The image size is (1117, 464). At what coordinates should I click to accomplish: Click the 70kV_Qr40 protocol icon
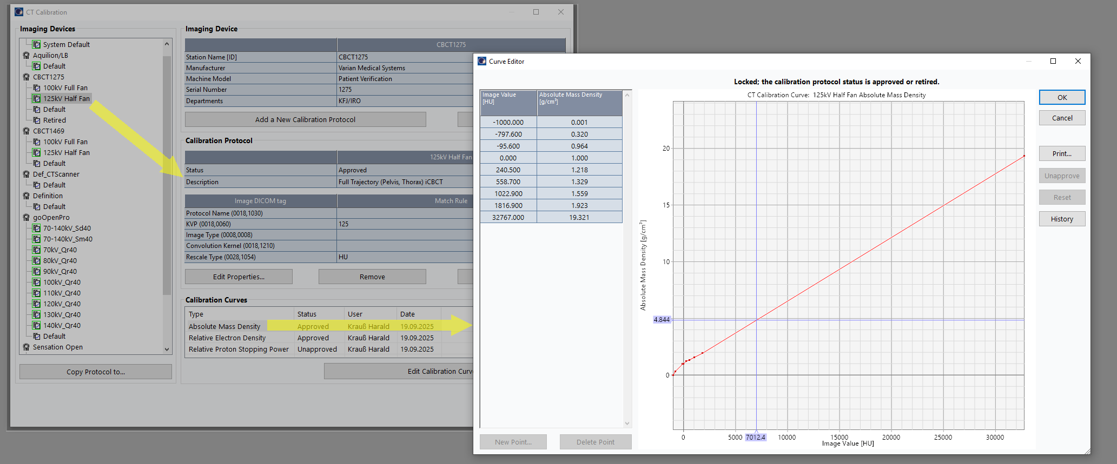point(37,250)
